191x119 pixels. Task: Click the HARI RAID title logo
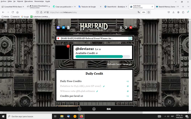click(x=94, y=27)
